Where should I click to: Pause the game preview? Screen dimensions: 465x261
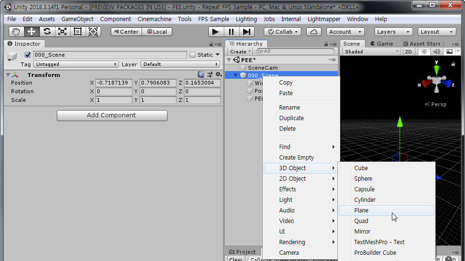[231, 32]
